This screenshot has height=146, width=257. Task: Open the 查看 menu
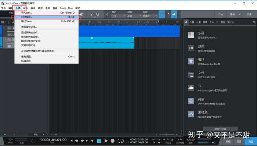(x=55, y=8)
